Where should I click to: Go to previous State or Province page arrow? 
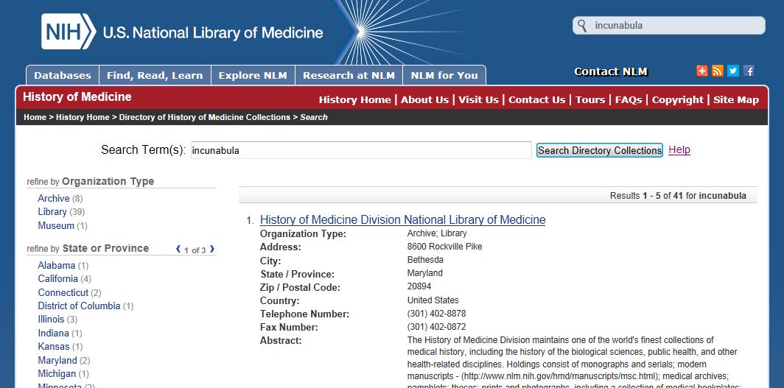coord(178,249)
